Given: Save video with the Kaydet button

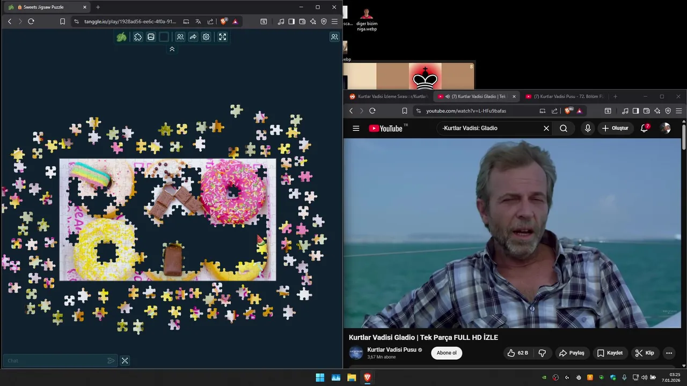Looking at the screenshot, I should pyautogui.click(x=610, y=353).
